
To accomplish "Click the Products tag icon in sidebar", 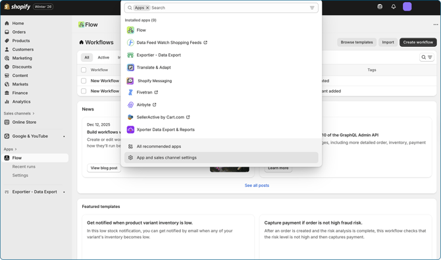I will point(7,41).
